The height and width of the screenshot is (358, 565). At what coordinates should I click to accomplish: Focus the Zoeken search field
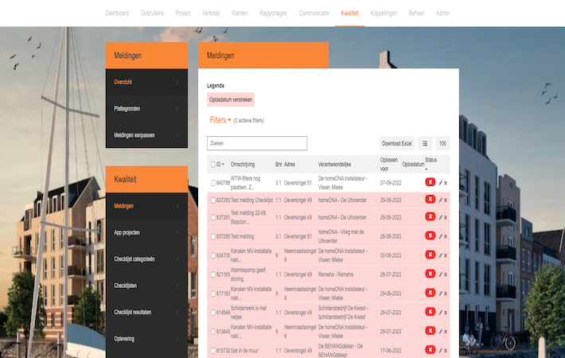(257, 143)
